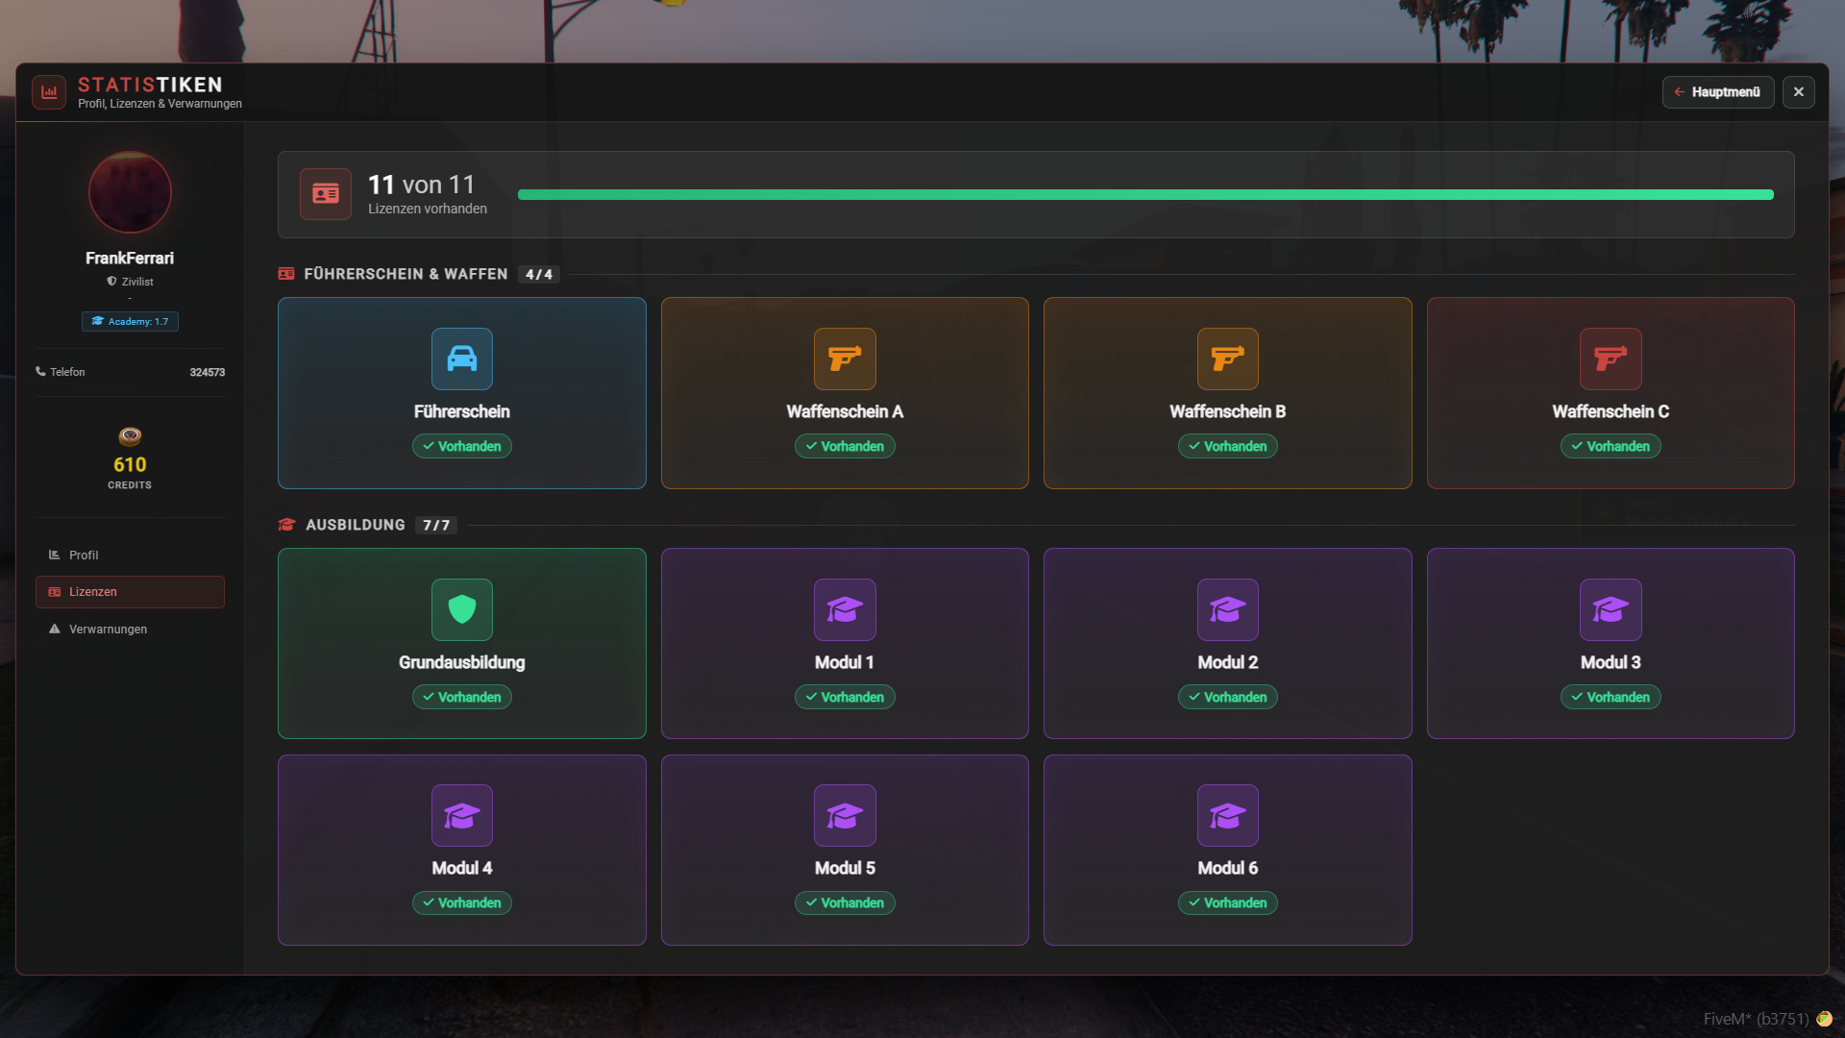The width and height of the screenshot is (1845, 1038).
Task: Click the Vorhanden badge under Führerschein
Action: coord(462,446)
